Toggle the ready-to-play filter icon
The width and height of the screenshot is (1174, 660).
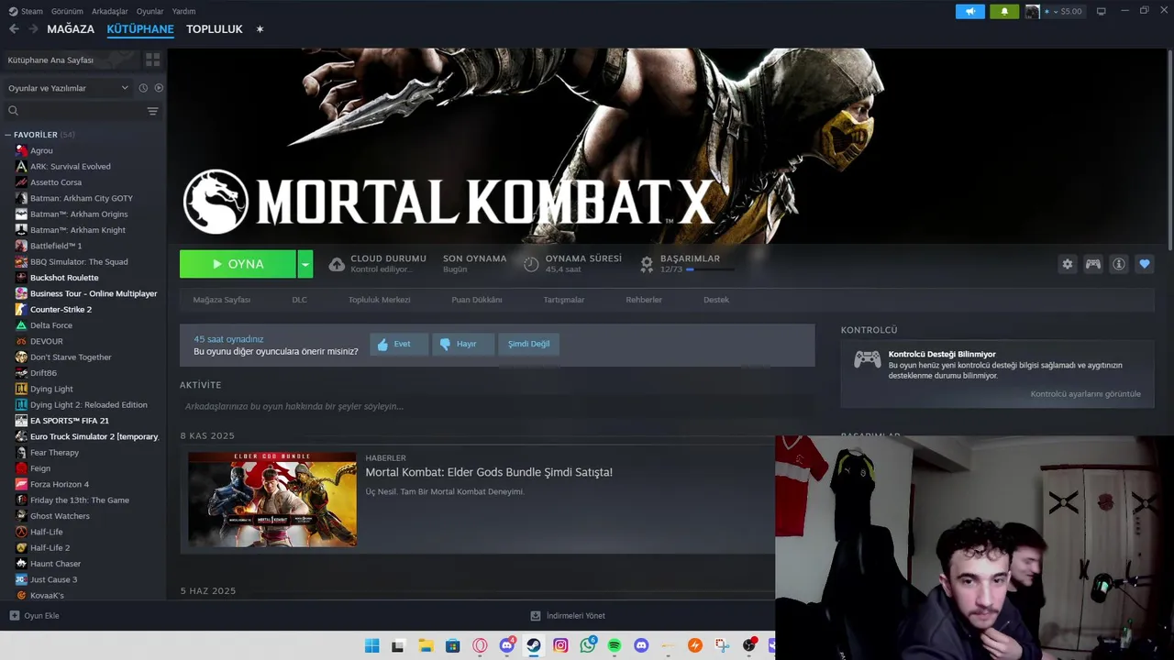(159, 88)
